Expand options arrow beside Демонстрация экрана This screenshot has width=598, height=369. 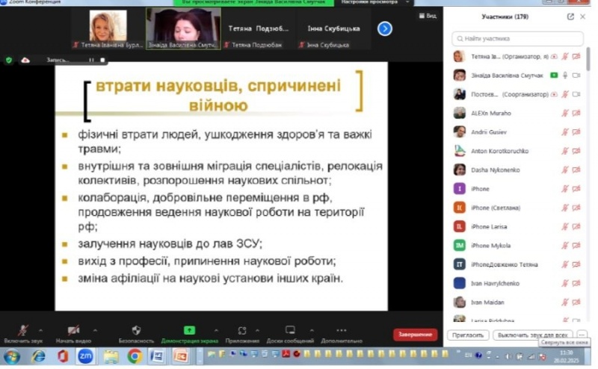pyautogui.click(x=216, y=330)
